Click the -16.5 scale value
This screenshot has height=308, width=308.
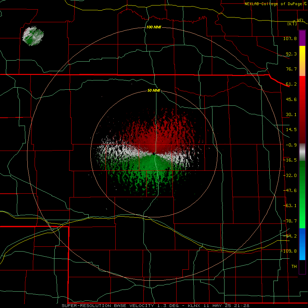coord(290,160)
